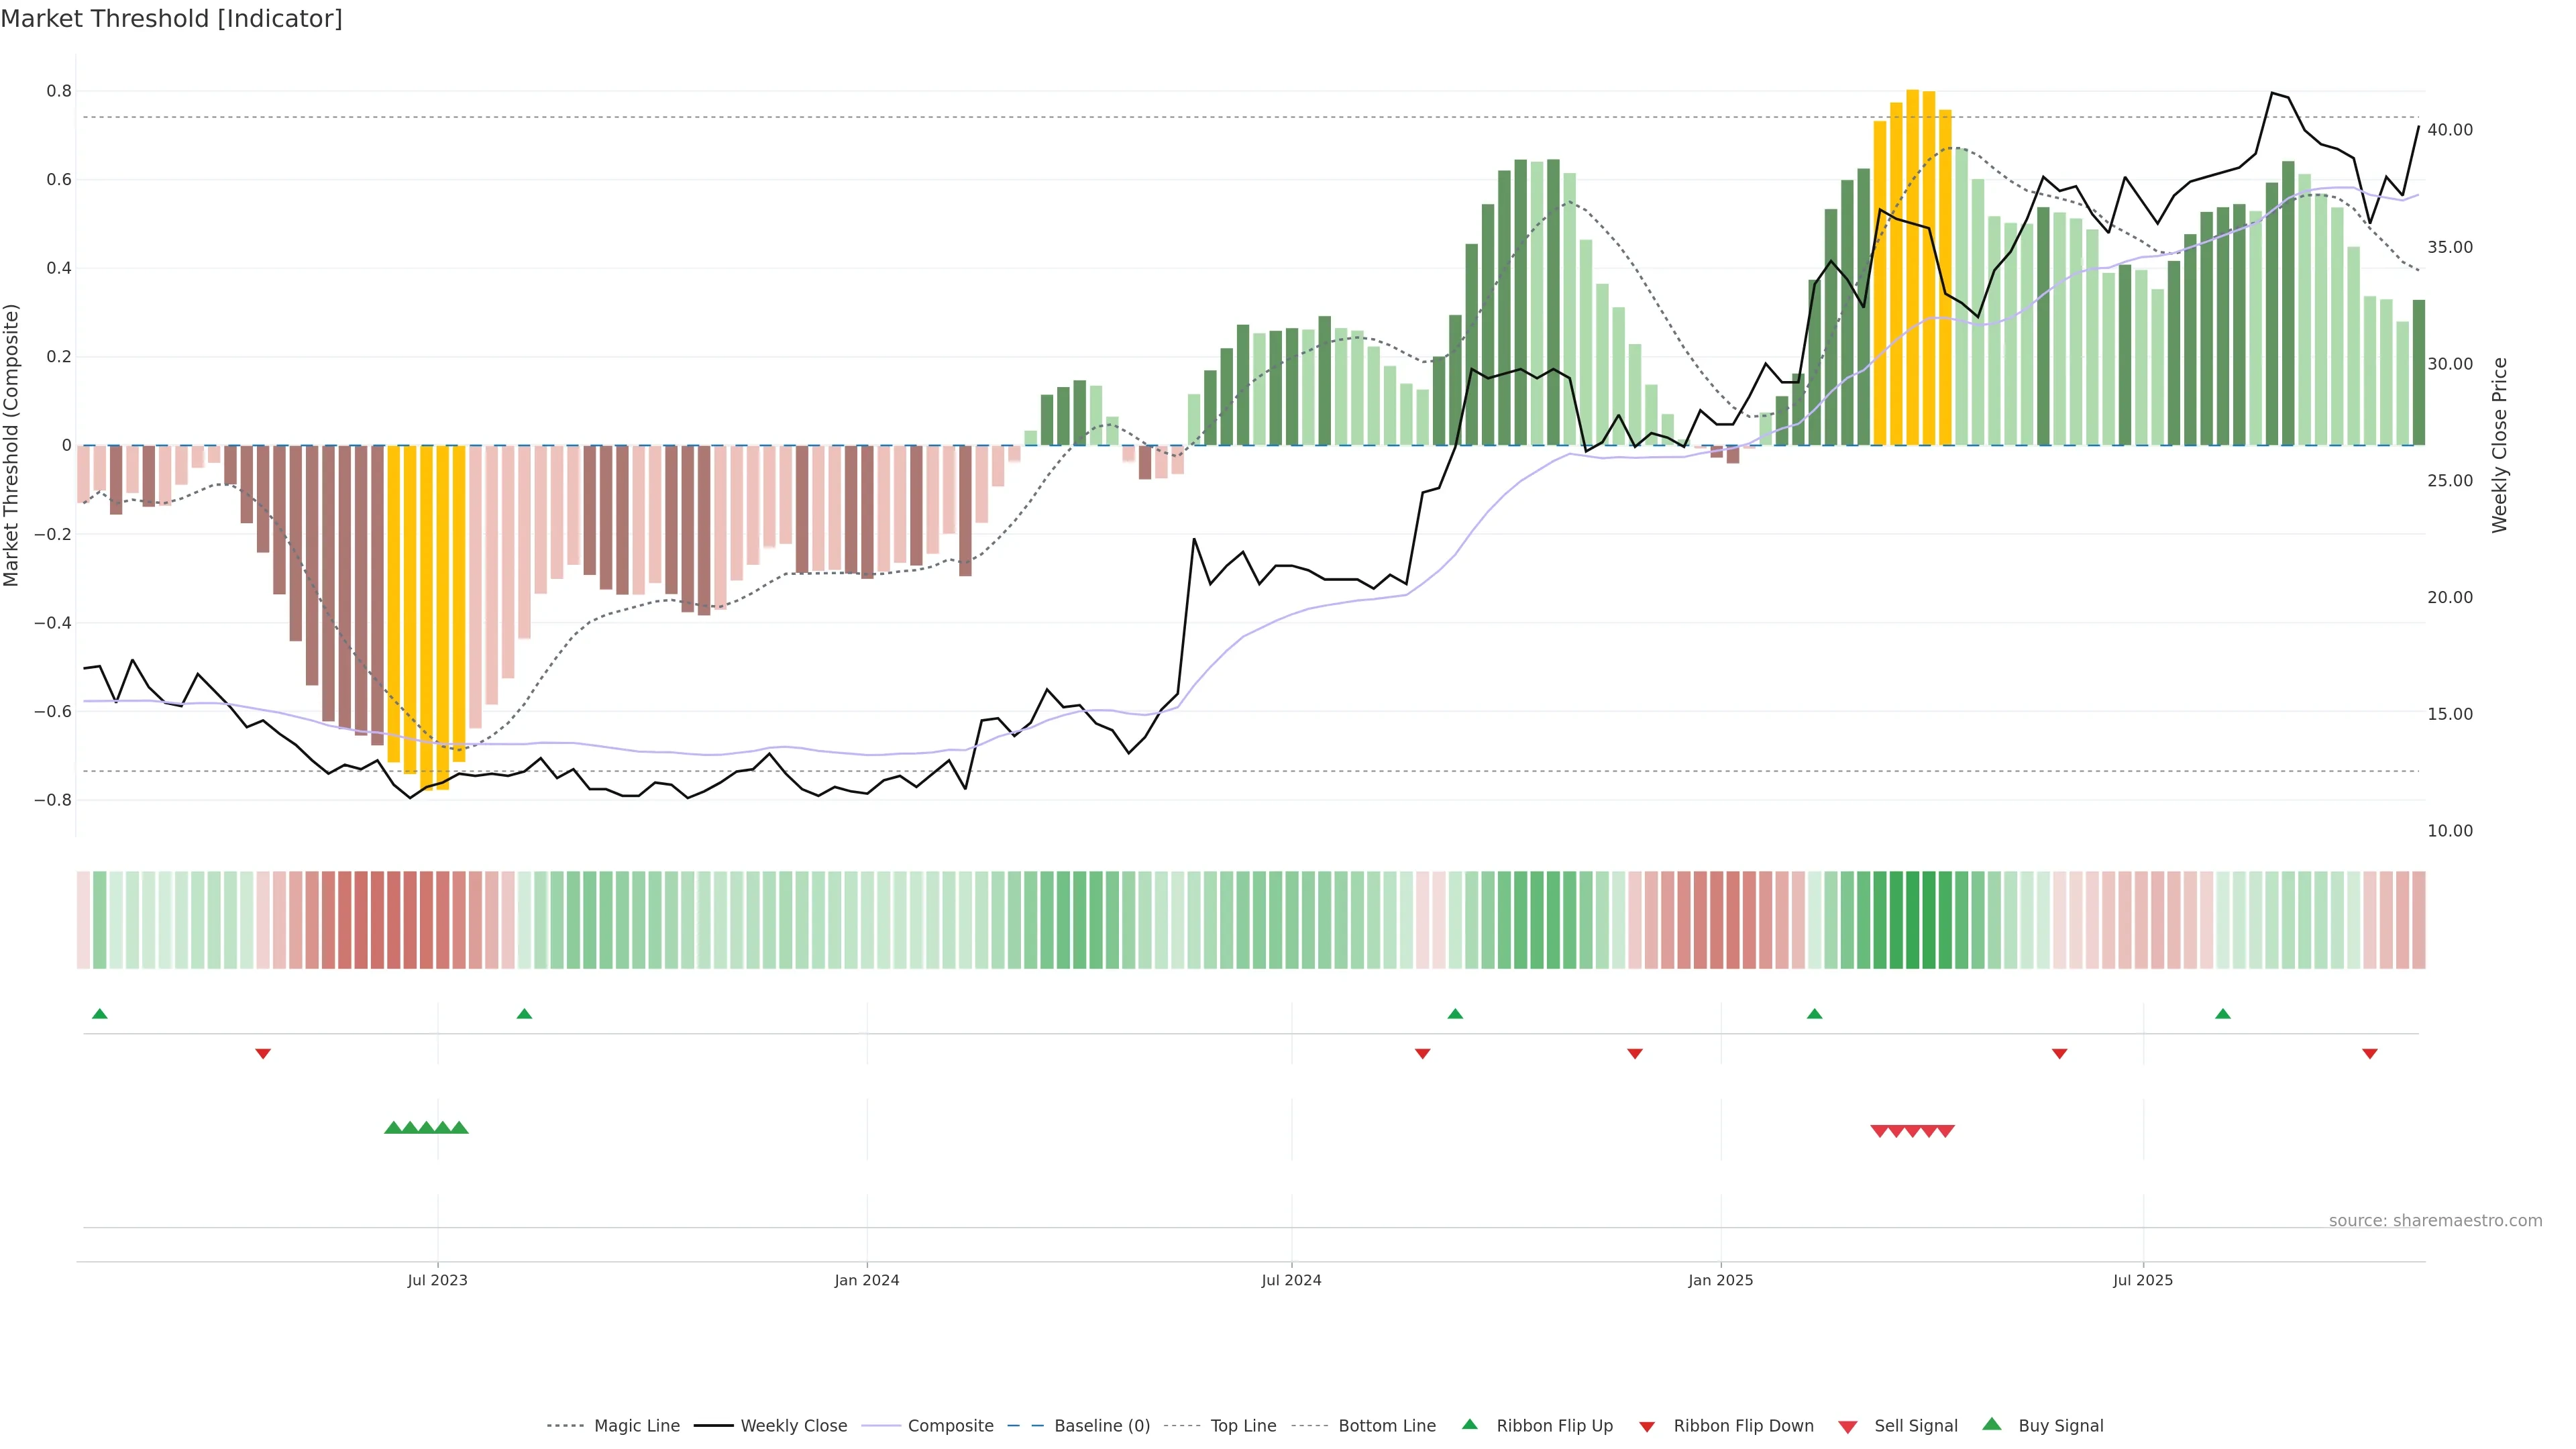Image resolution: width=2576 pixels, height=1449 pixels.
Task: Hide the Top Line series via legend
Action: pyautogui.click(x=1243, y=1426)
